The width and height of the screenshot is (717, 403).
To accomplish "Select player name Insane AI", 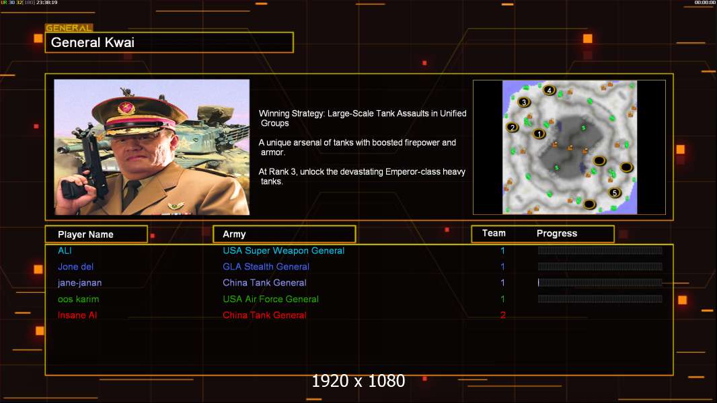I will tap(77, 315).
